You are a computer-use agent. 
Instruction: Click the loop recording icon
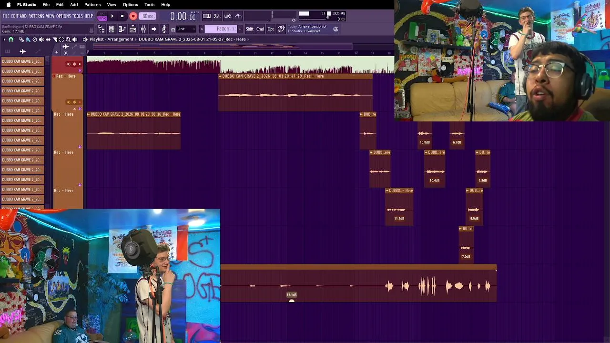pos(228,16)
